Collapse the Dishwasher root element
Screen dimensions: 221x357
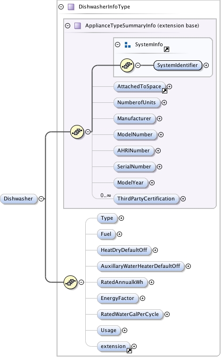click(x=41, y=199)
